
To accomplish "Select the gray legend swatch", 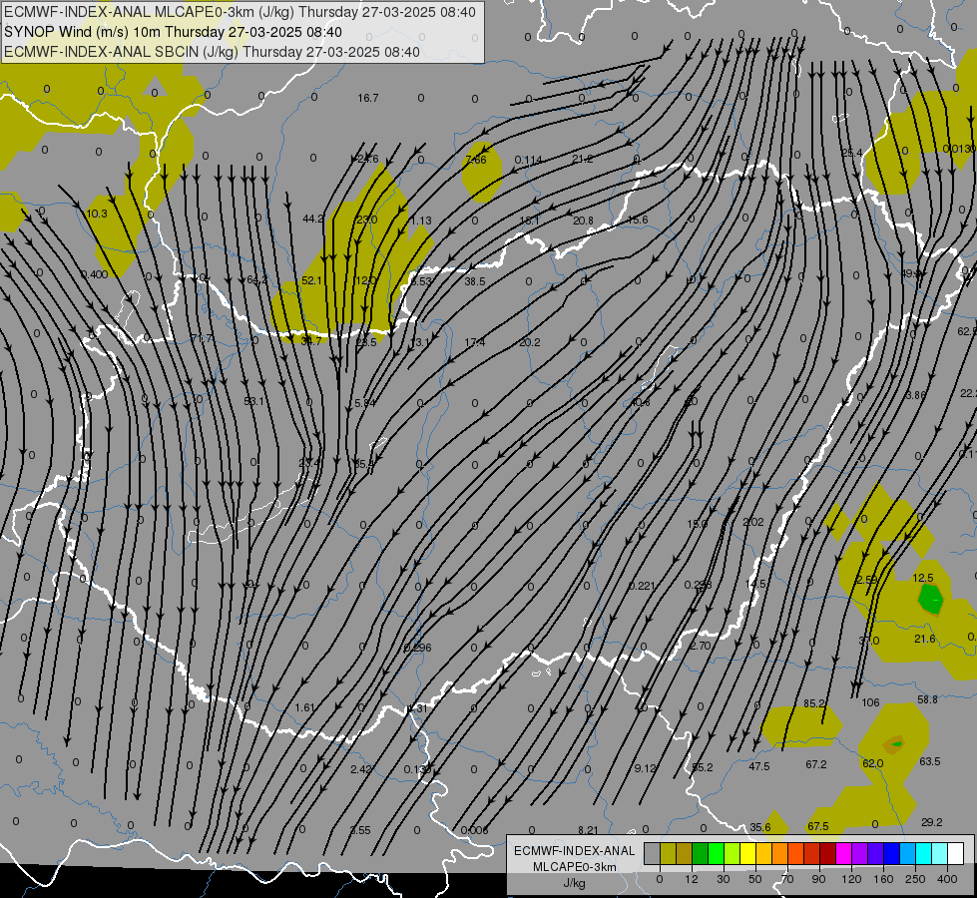I will tap(652, 853).
